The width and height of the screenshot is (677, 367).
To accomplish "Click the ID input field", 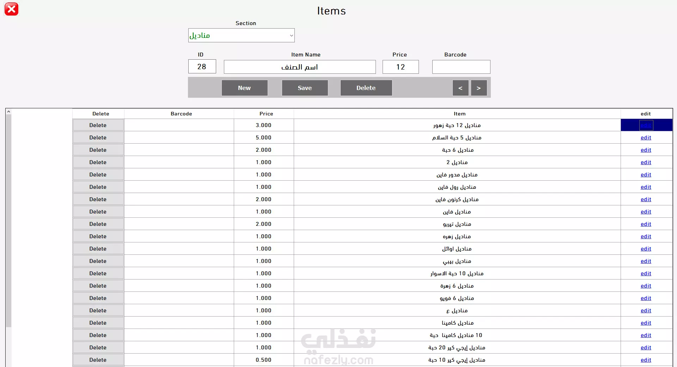I will tap(202, 67).
